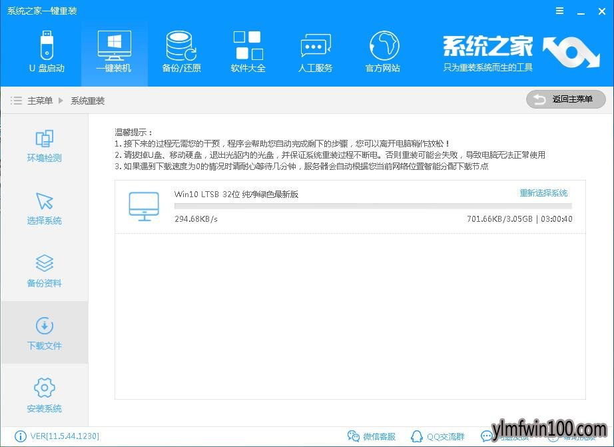This screenshot has width=614, height=447.
Task: Open the 备份/还原 backup section
Action: [x=181, y=52]
